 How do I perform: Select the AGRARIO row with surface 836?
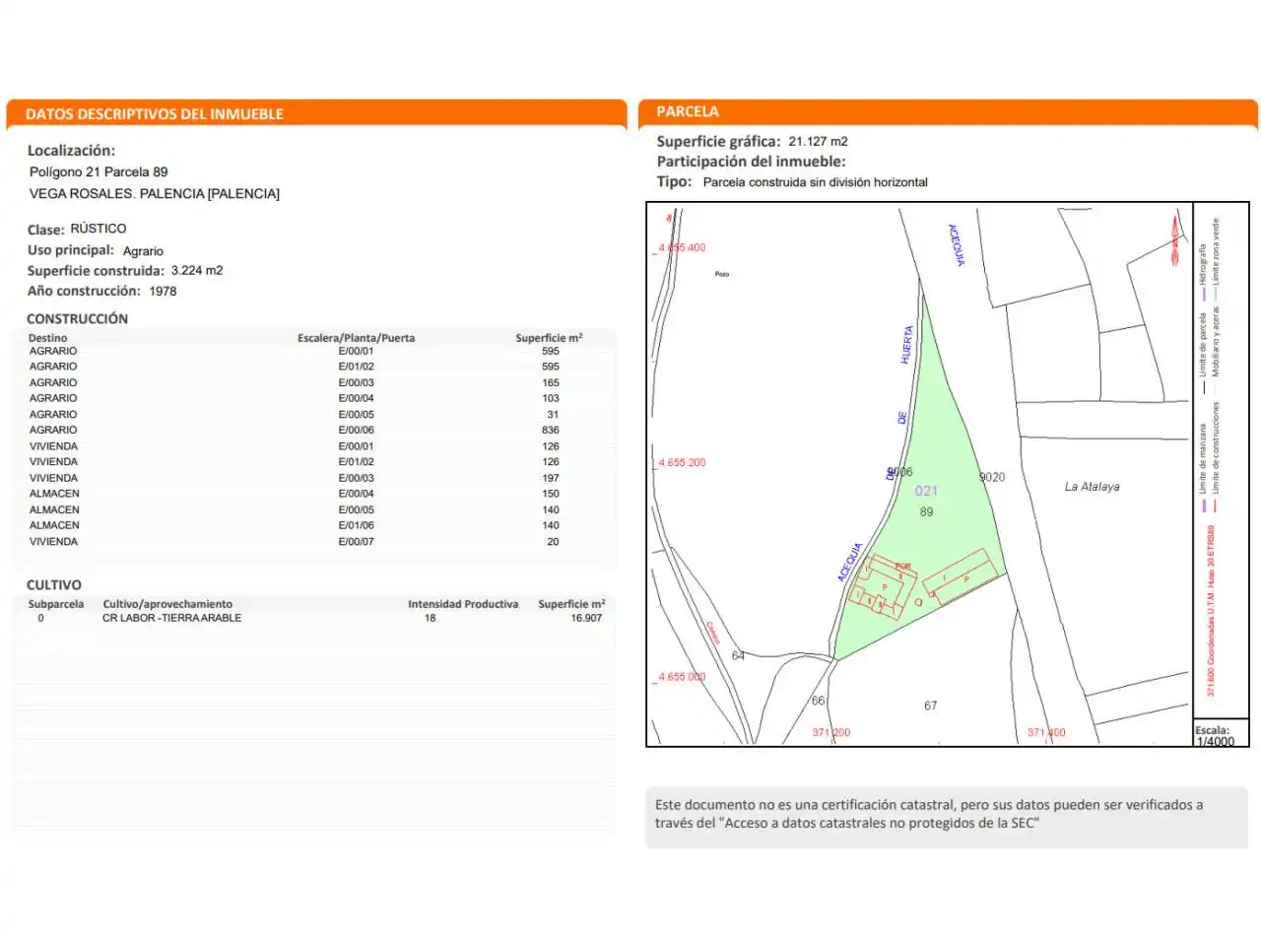(313, 430)
